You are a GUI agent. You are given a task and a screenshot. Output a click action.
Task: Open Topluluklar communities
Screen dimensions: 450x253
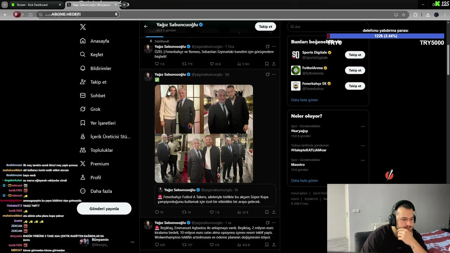pyautogui.click(x=96, y=150)
